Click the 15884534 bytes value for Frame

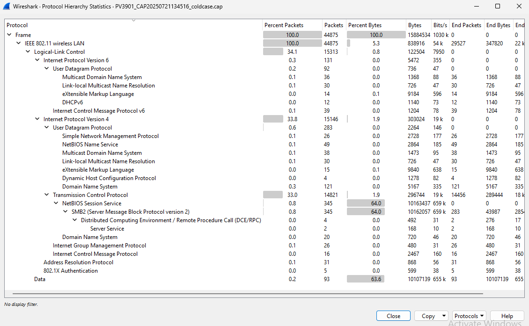click(x=419, y=35)
